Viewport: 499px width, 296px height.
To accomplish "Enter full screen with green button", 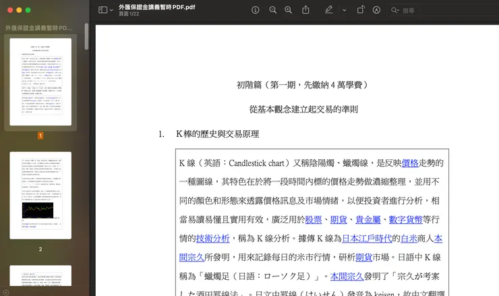I will (x=28, y=10).
